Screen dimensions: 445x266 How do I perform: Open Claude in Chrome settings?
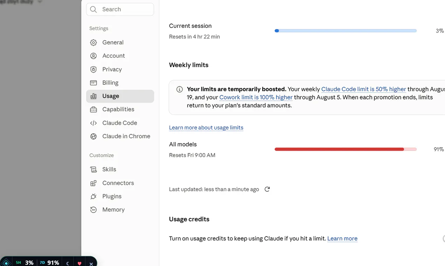[120, 136]
